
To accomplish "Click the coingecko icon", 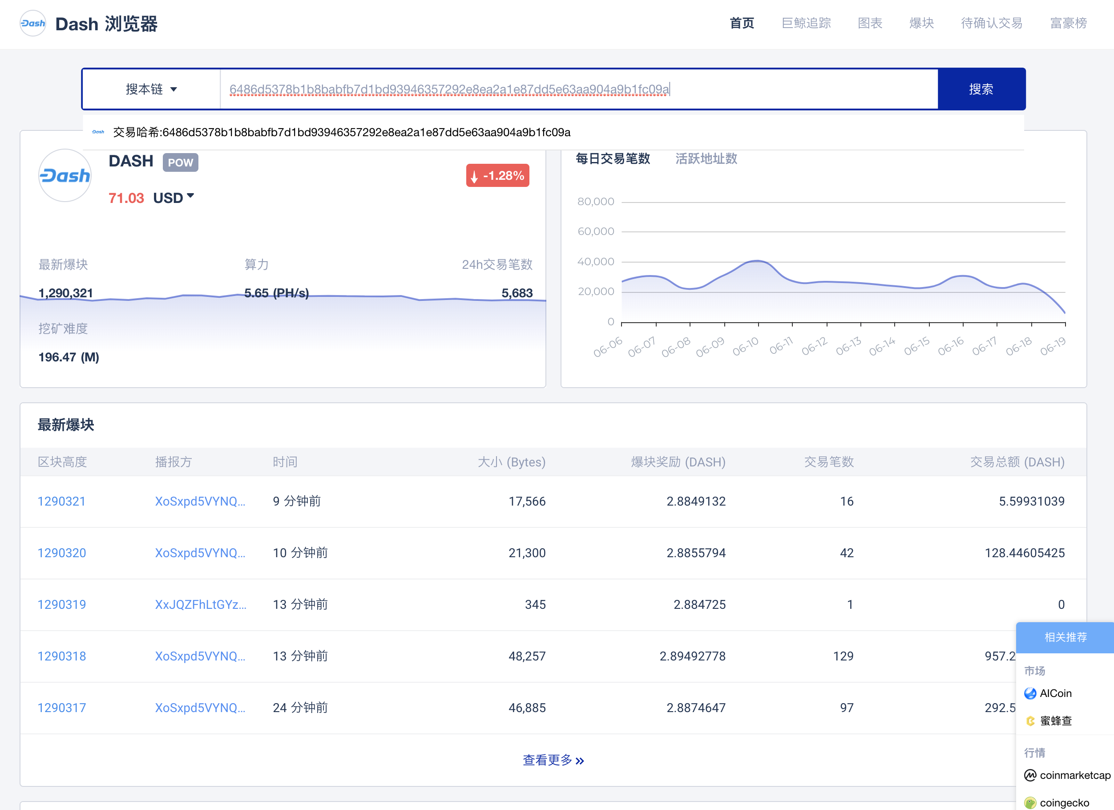I will (1030, 802).
